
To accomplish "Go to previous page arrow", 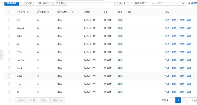I will pyautogui.click(x=173, y=100).
